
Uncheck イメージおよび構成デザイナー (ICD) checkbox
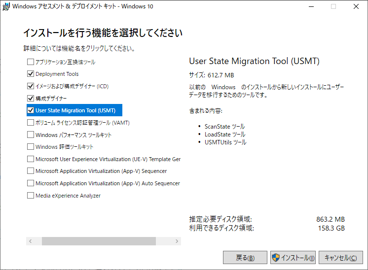point(31,86)
